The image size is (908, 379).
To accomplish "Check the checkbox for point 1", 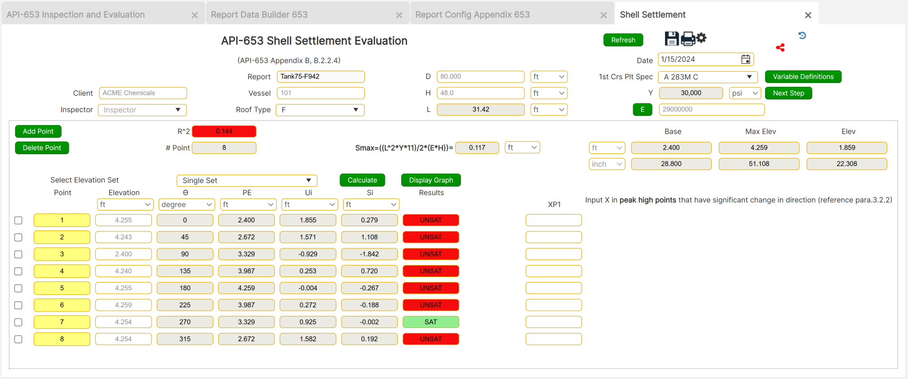I will (x=18, y=220).
